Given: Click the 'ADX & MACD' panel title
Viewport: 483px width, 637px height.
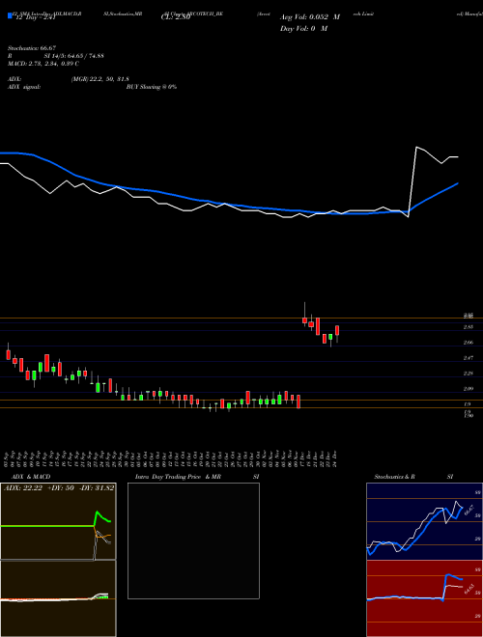Looking at the screenshot, I should (31, 477).
